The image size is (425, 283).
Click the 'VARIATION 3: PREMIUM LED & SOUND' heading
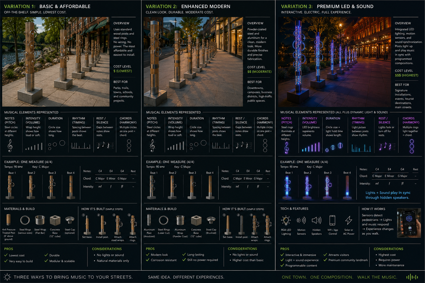coord(327,6)
